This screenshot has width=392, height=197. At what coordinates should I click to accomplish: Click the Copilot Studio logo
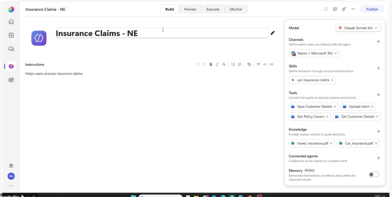11,10
